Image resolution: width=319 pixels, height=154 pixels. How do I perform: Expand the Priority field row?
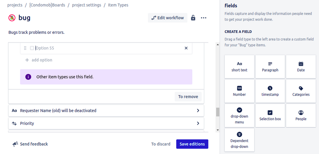coord(198,123)
